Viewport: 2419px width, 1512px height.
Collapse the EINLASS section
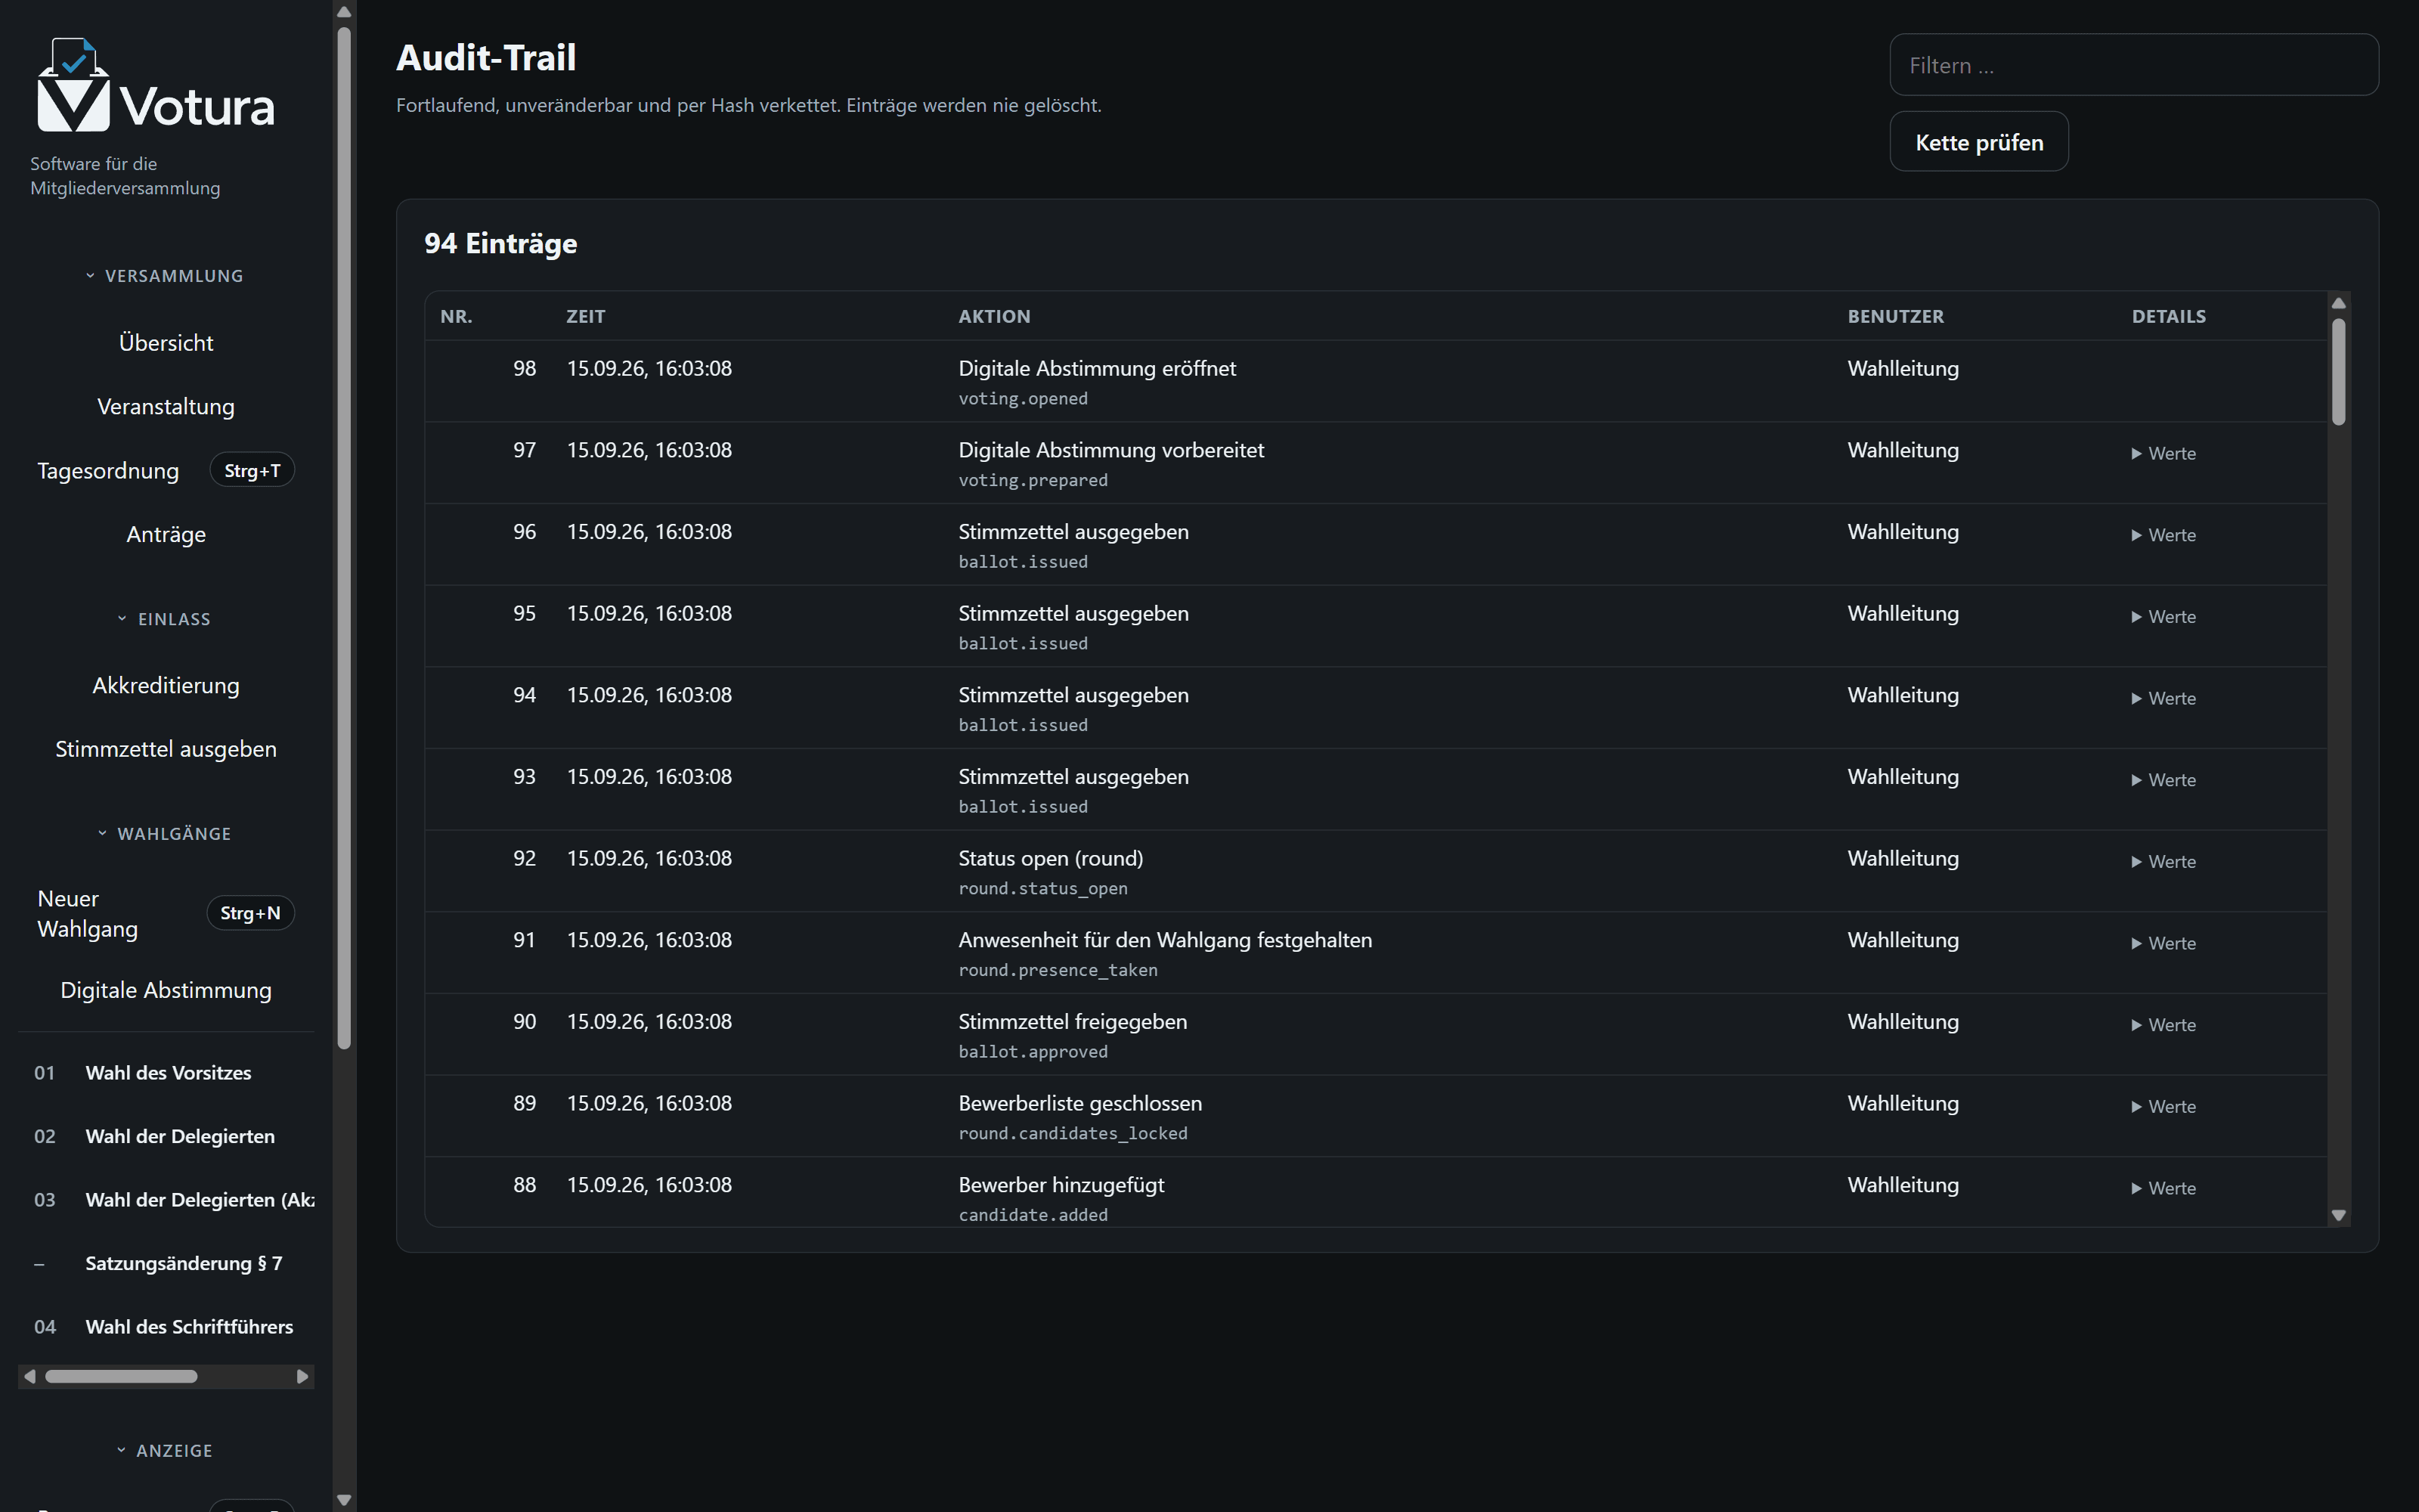[165, 619]
